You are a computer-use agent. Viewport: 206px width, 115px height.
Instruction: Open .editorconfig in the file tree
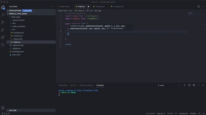click(x=31, y=45)
